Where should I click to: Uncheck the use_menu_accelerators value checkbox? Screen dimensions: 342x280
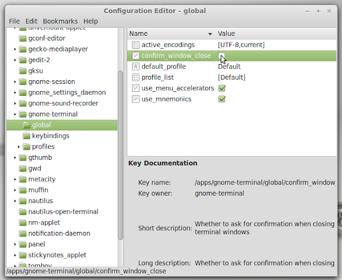point(222,88)
